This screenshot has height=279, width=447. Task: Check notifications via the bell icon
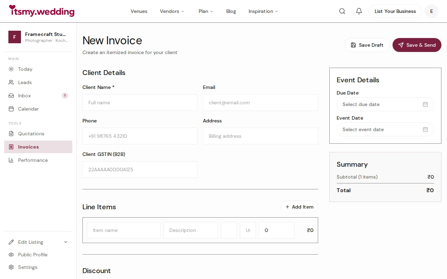(x=359, y=11)
